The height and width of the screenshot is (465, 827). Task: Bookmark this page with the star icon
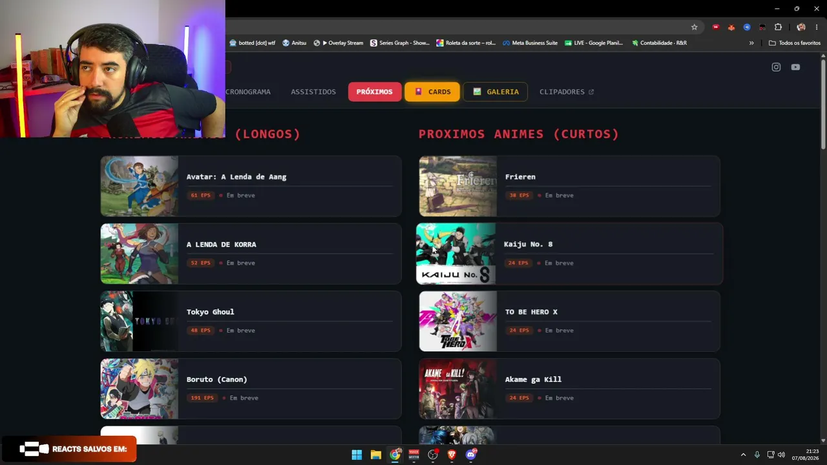click(695, 27)
